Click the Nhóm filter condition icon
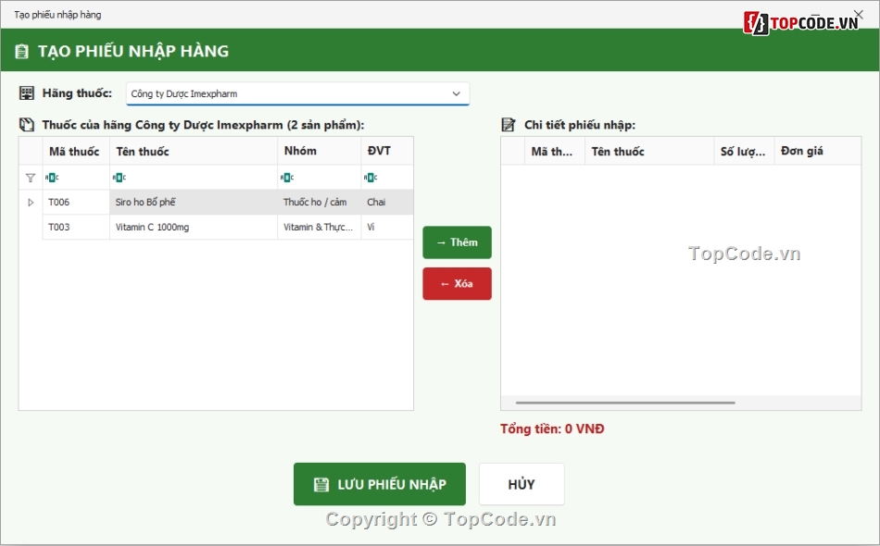This screenshot has height=546, width=880. pos(287,178)
